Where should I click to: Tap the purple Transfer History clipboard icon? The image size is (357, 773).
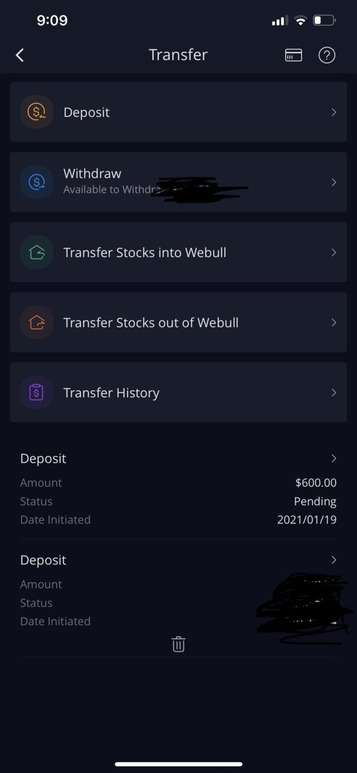coord(37,392)
